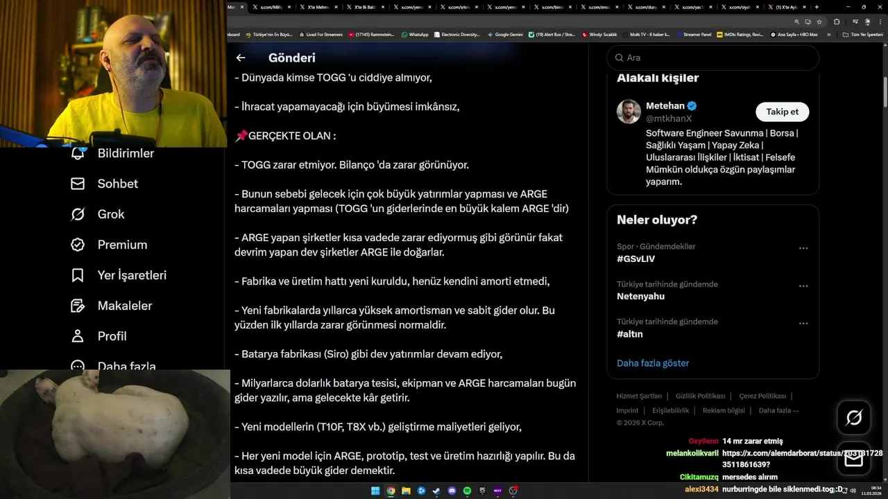Open the floating Grok button
This screenshot has width=888, height=499.
coord(854,418)
